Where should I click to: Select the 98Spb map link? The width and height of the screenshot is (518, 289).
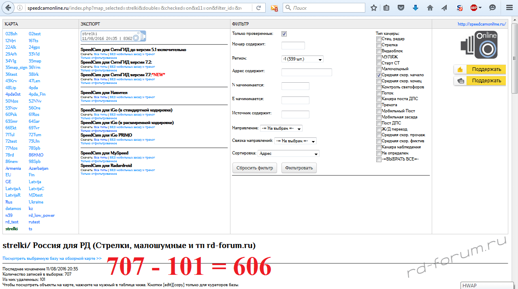[34, 162]
